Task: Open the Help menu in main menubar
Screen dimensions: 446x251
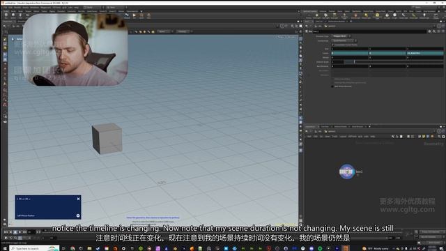Action: pos(76,8)
